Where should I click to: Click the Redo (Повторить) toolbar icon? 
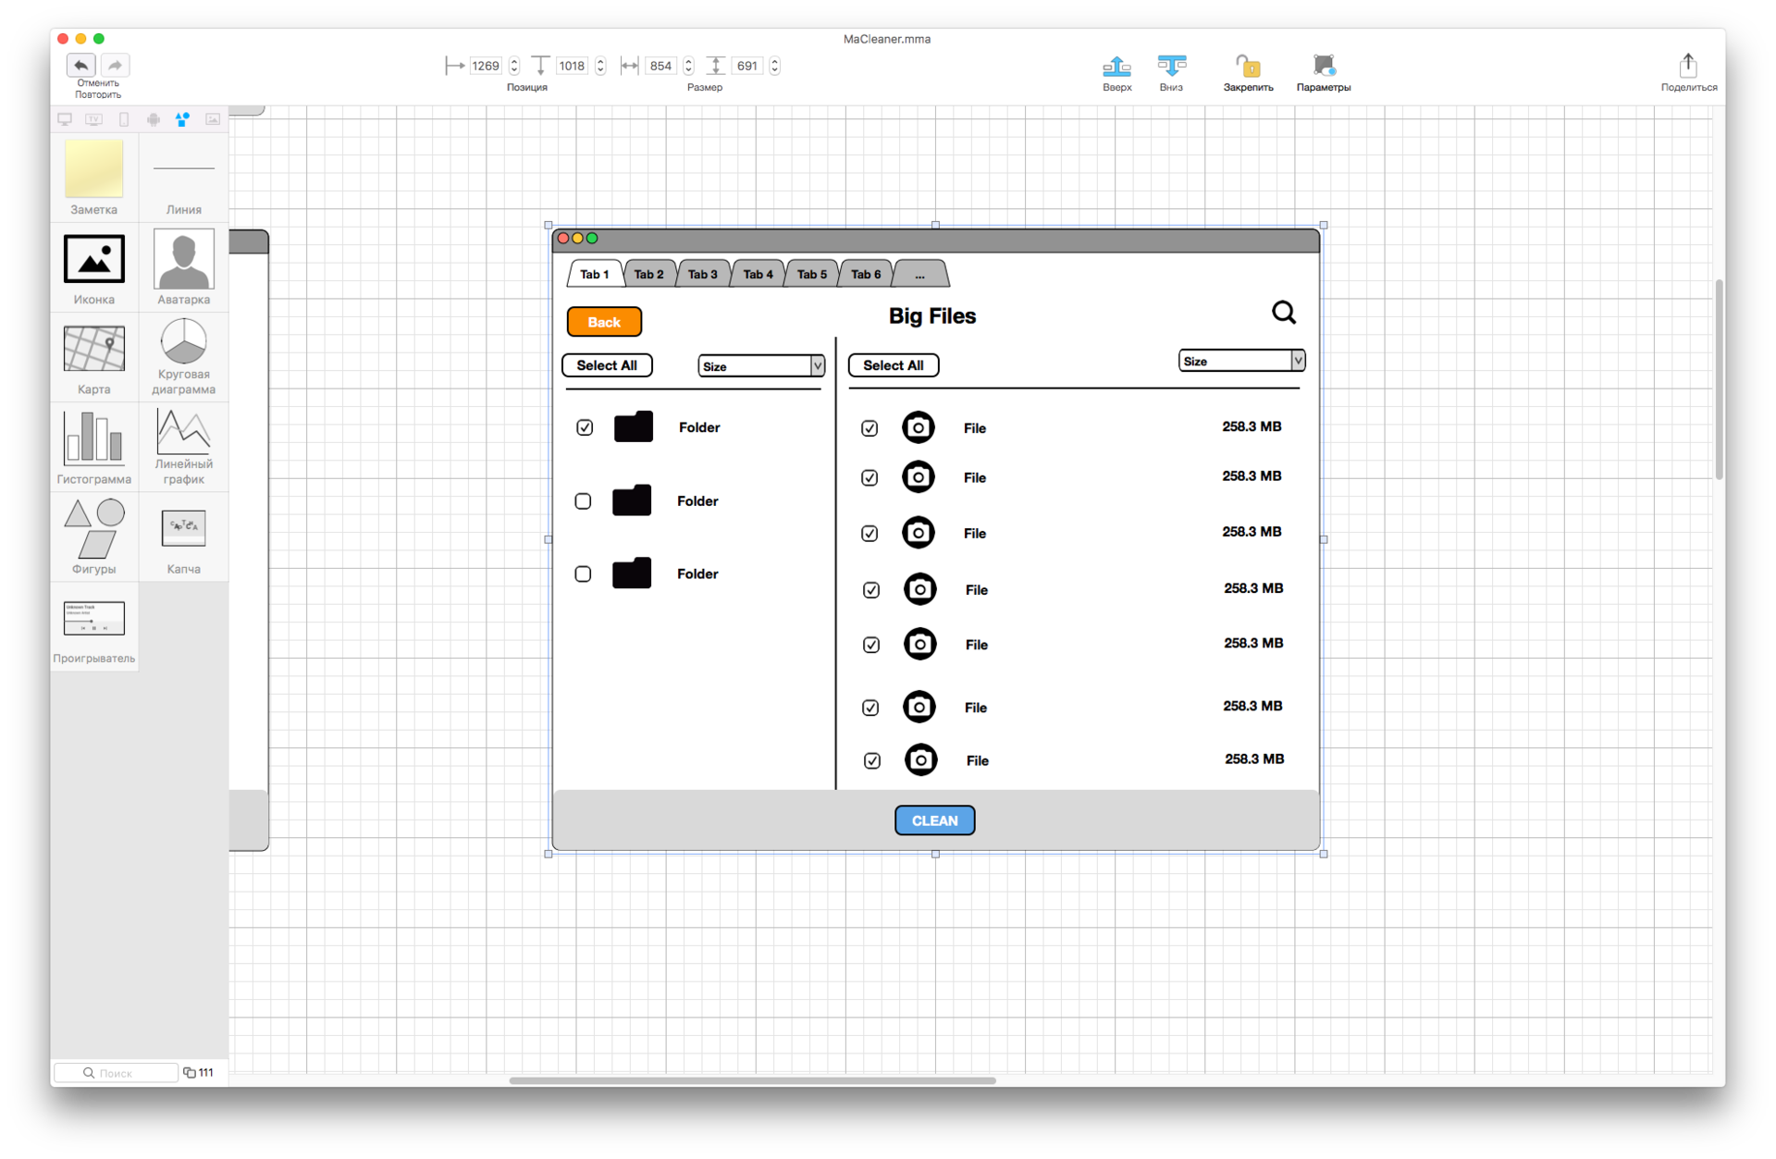point(116,65)
